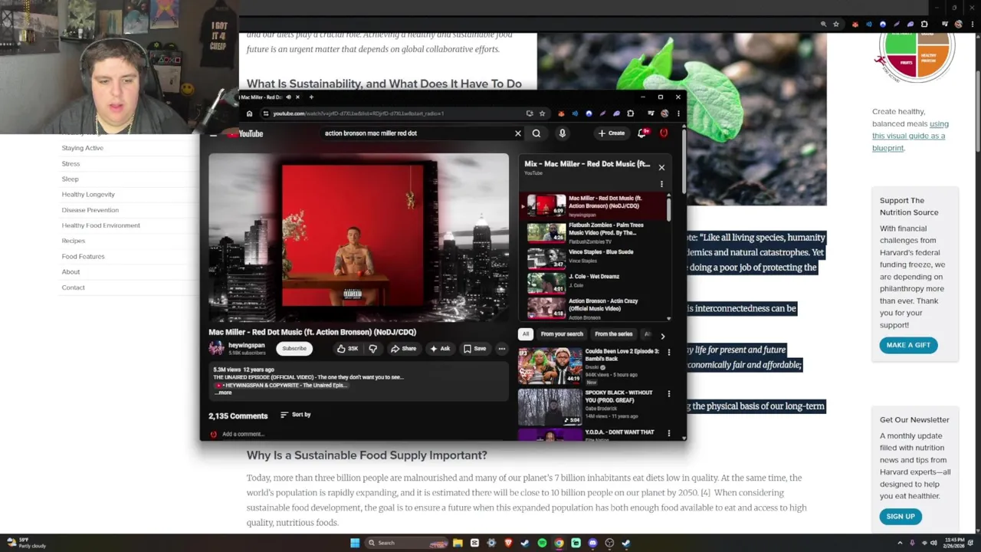Open options for Coulda Been Love 2 video
This screenshot has height=552, width=981.
pyautogui.click(x=668, y=353)
